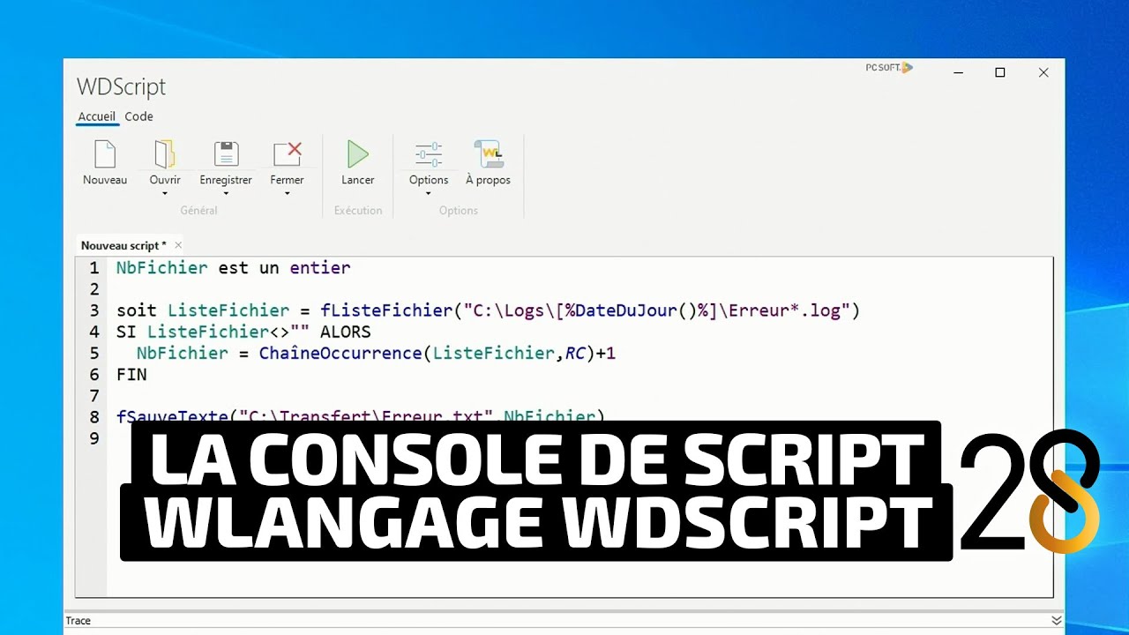
Task: Expand the Enregistrer dropdown arrow
Action: pos(226,194)
